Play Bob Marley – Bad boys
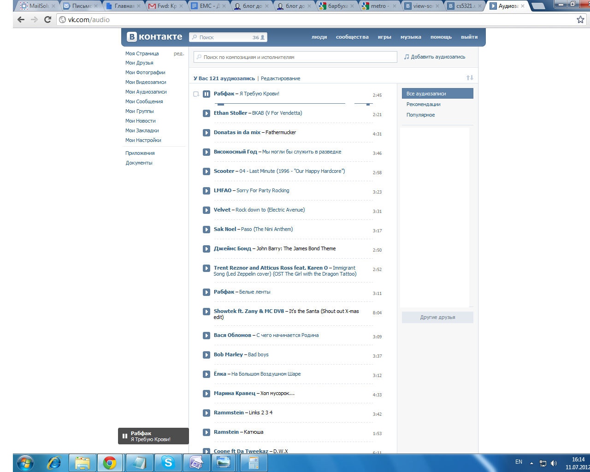The height and width of the screenshot is (472, 590). click(206, 355)
